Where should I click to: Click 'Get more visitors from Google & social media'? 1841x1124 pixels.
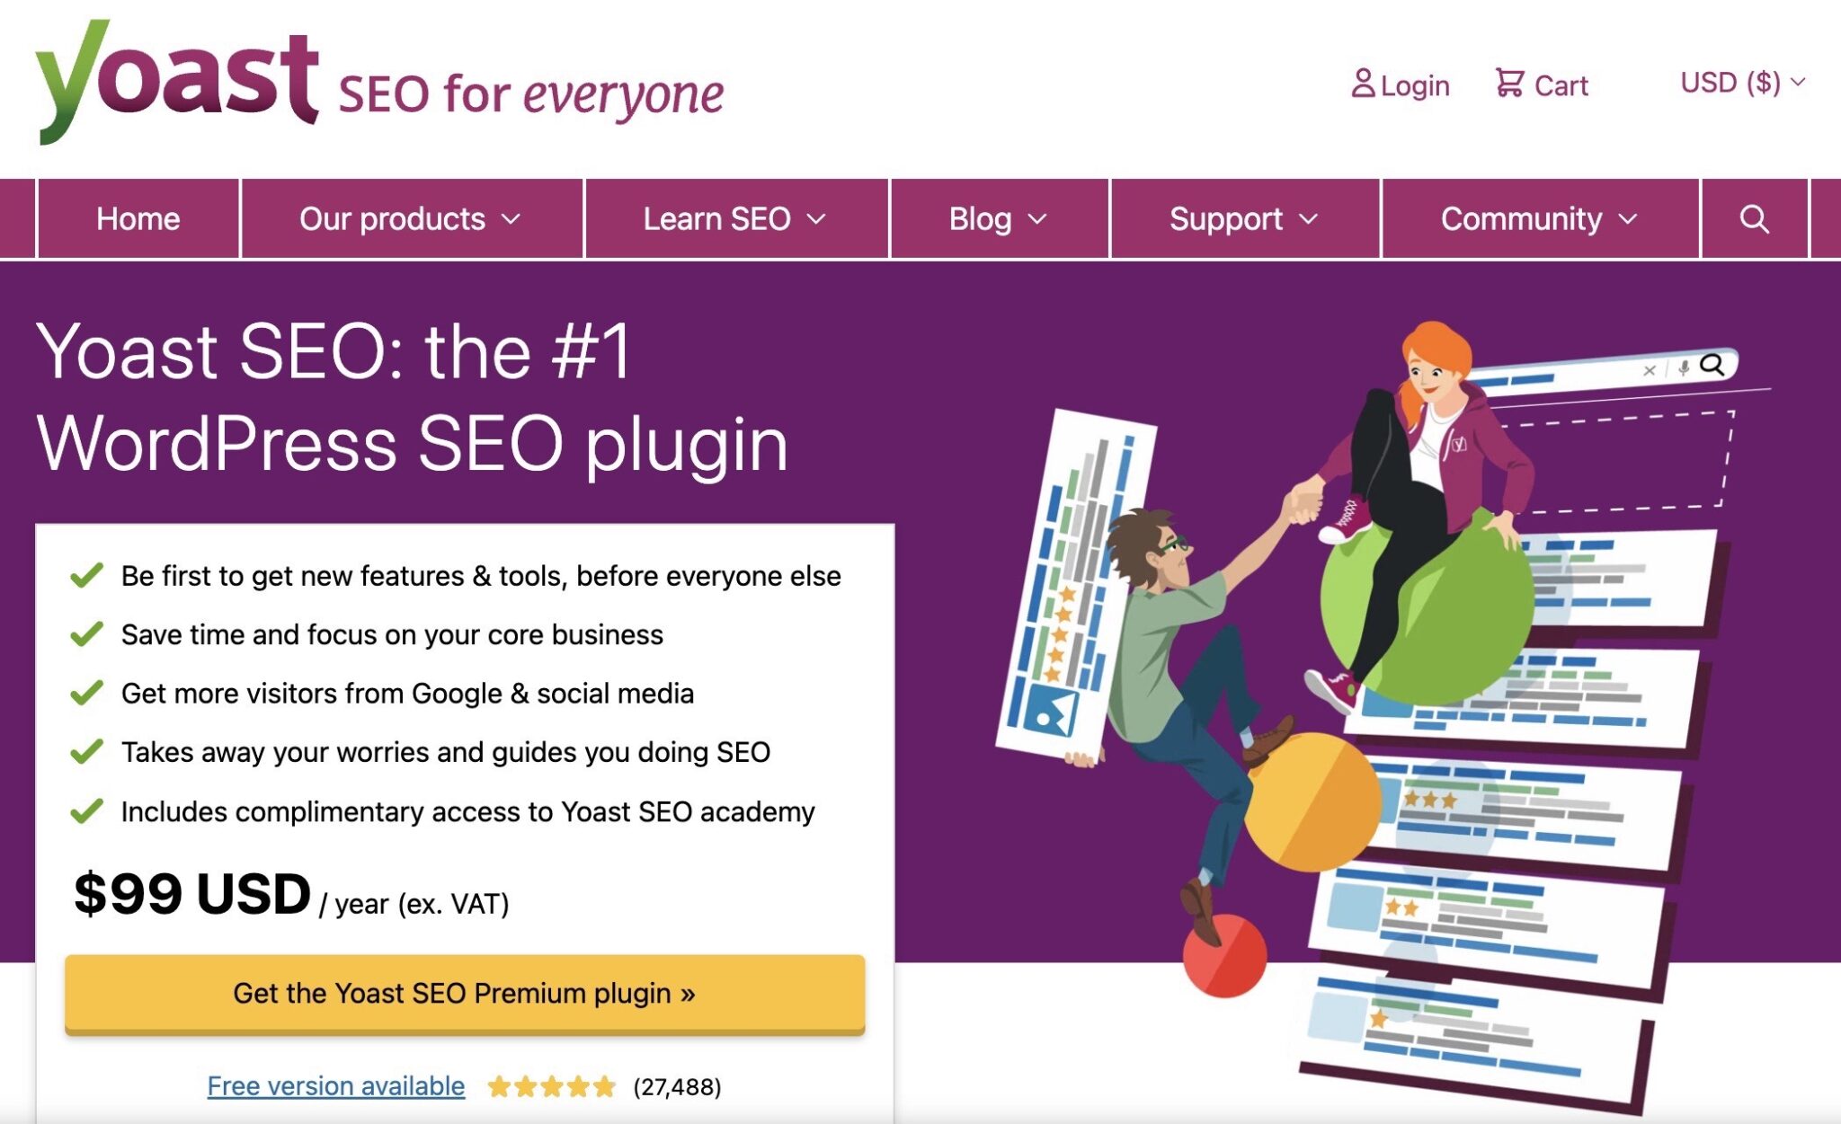coord(407,694)
